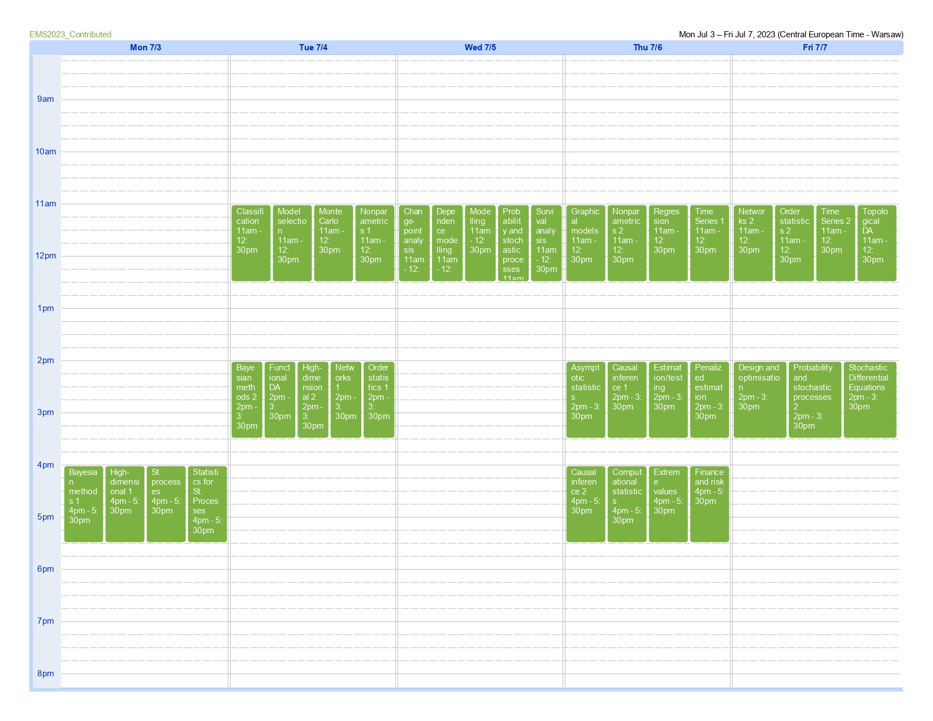The height and width of the screenshot is (721, 933).
Task: Select the Stochastic Differential Equations session
Action: 870,399
